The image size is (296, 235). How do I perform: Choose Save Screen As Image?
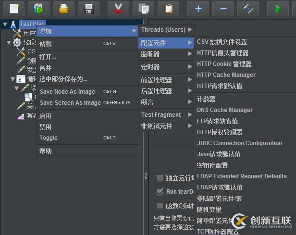(x=88, y=103)
